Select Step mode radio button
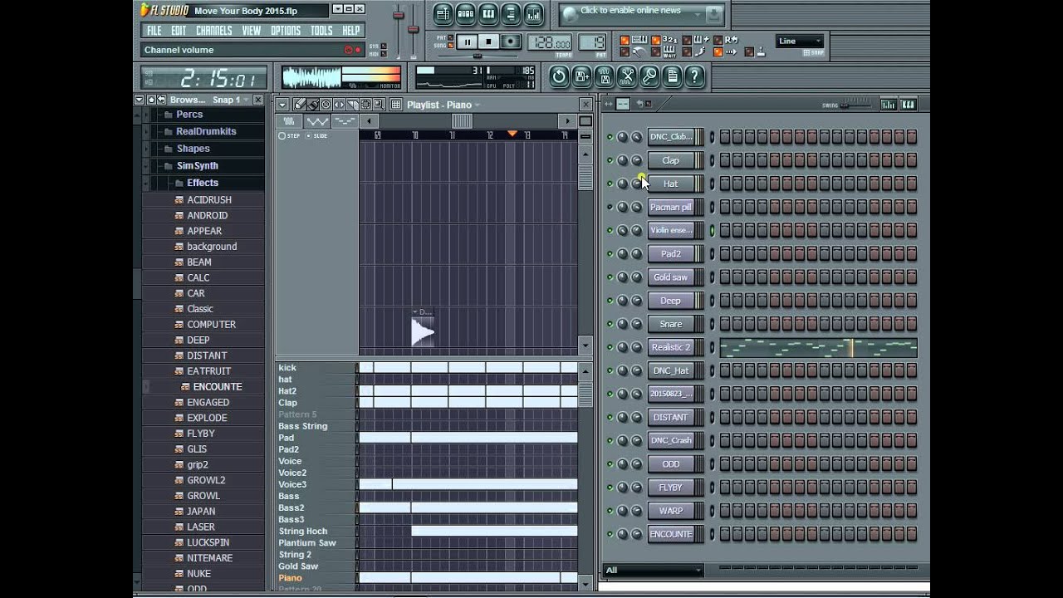 pos(282,135)
